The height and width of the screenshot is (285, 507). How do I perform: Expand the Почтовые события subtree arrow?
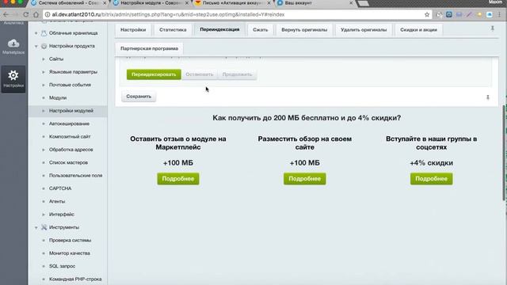pyautogui.click(x=44, y=85)
